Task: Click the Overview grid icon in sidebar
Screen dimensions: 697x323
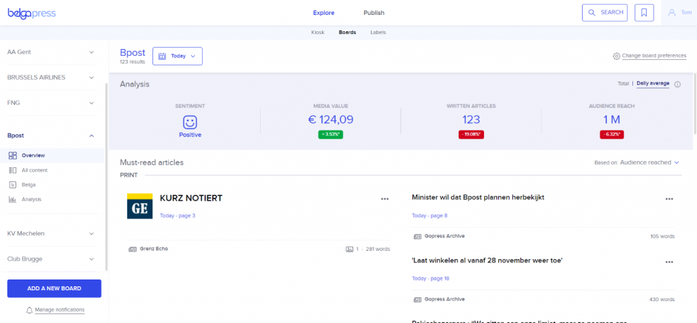Action: click(x=12, y=156)
